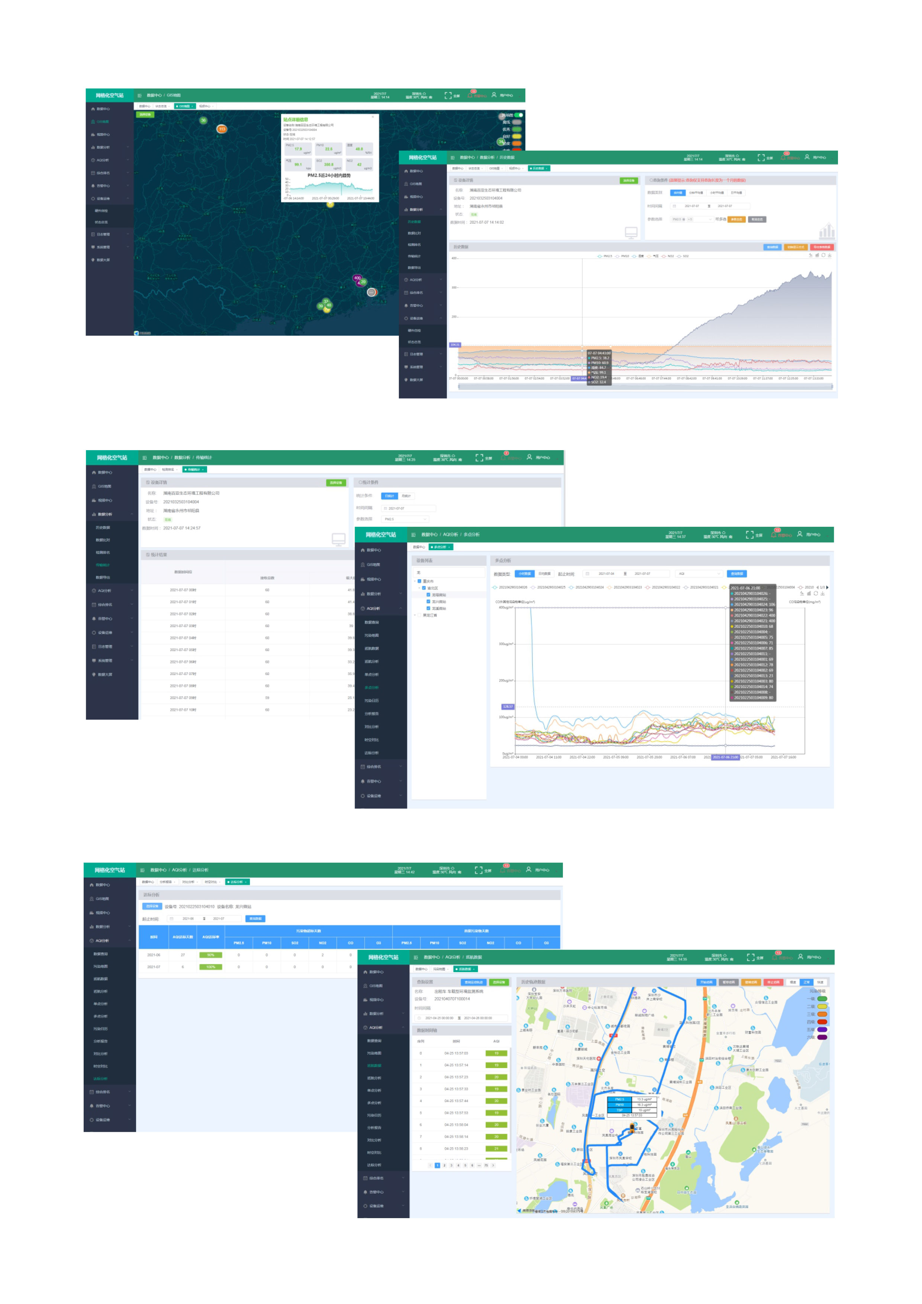Click user avatar icon in 多点分析 screen header
Viewport: 922px width, 1304px height.
(799, 535)
